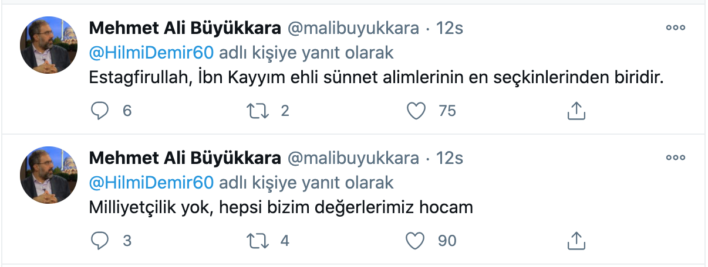The width and height of the screenshot is (708, 267).
Task: Open the Milliyetçilik yok tweet text
Action: coord(281,208)
